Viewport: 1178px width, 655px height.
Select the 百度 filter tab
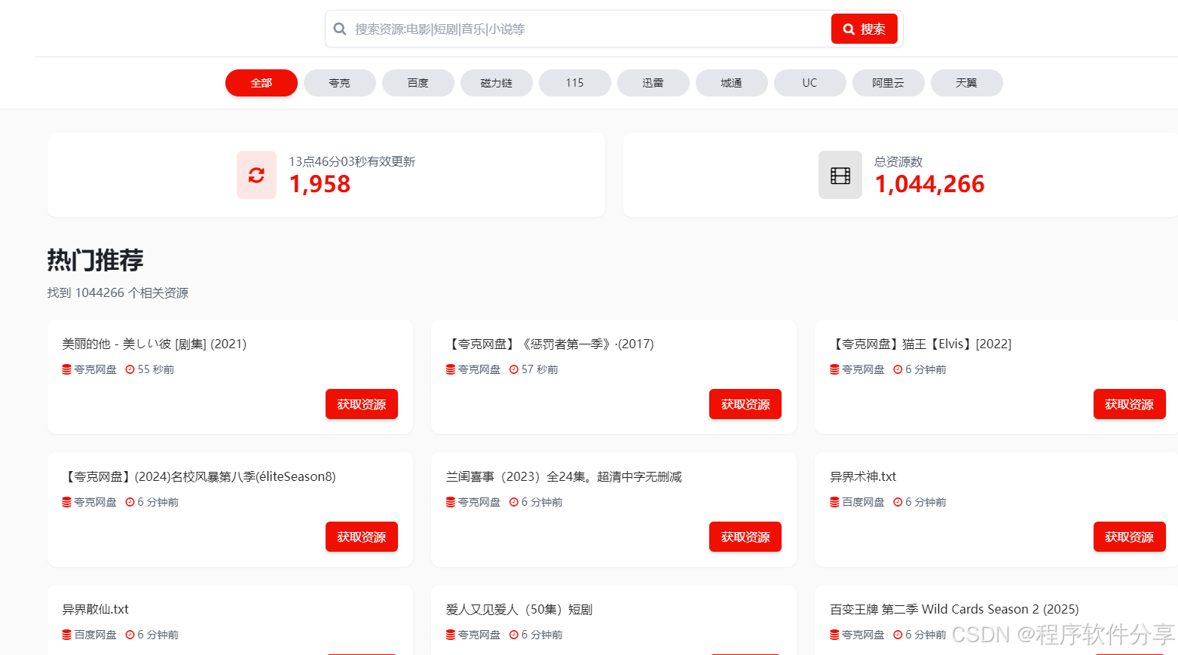tap(418, 83)
